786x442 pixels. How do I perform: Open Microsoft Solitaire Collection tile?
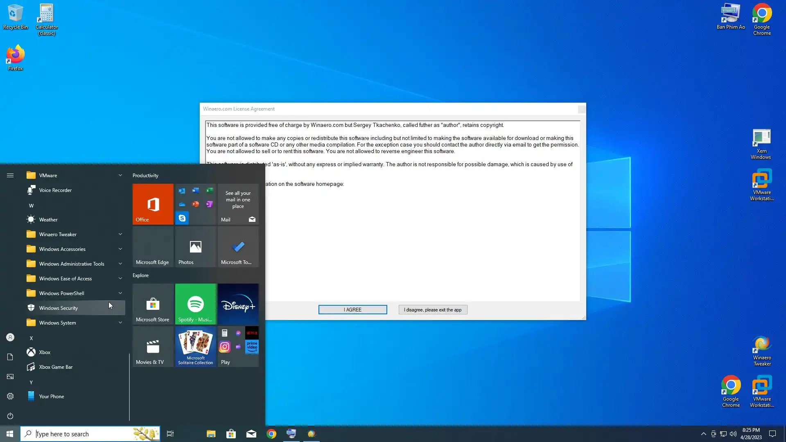[x=195, y=346]
